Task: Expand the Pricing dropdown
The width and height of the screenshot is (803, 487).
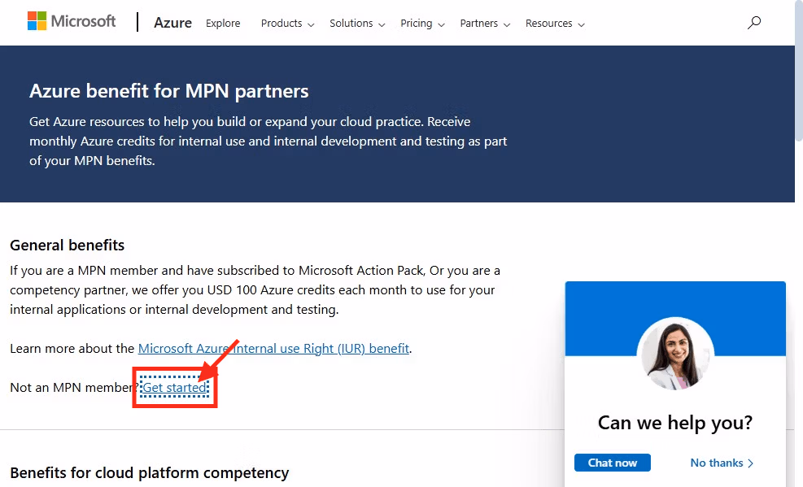Action: (422, 24)
